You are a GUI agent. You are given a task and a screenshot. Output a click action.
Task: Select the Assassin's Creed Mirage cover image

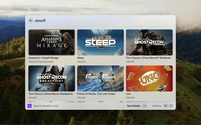[52, 42]
